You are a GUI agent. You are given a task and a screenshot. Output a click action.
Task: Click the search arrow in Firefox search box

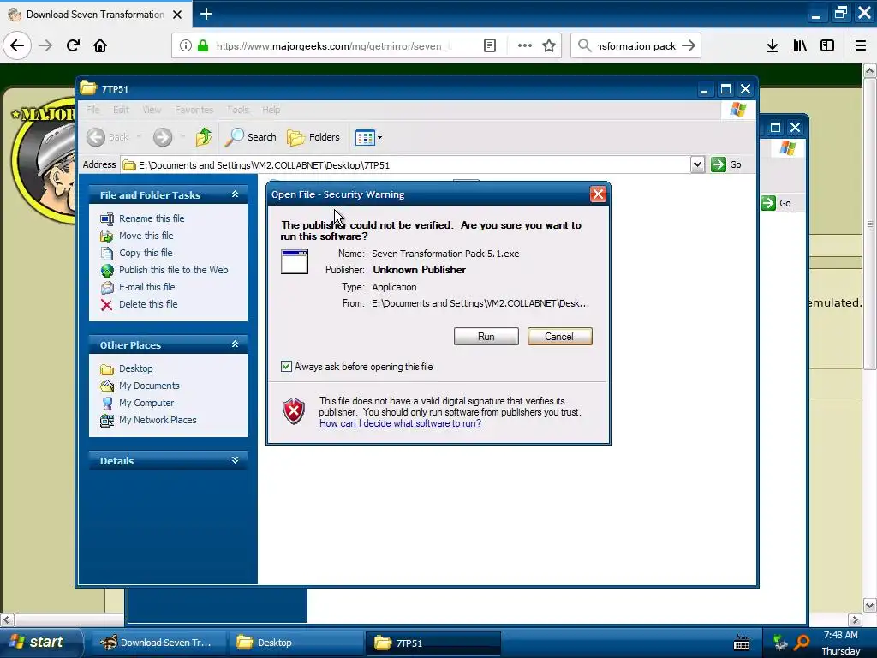(689, 46)
